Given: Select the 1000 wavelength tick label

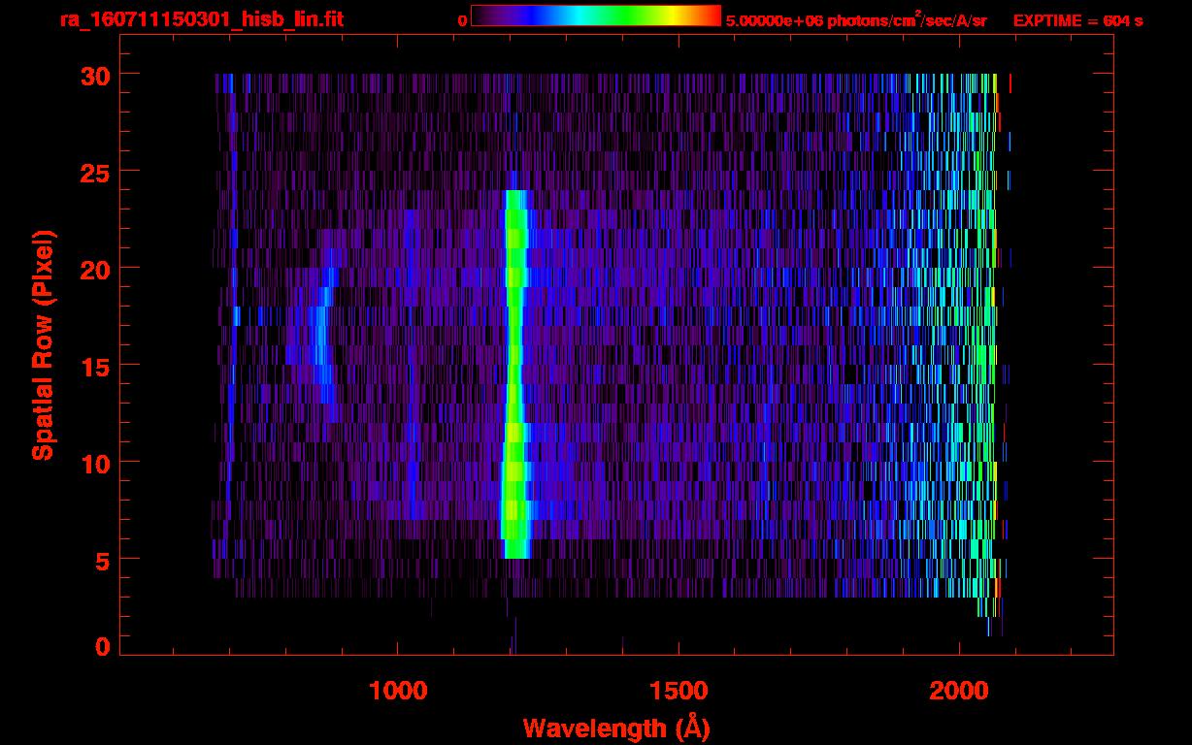Looking at the screenshot, I should (x=398, y=691).
